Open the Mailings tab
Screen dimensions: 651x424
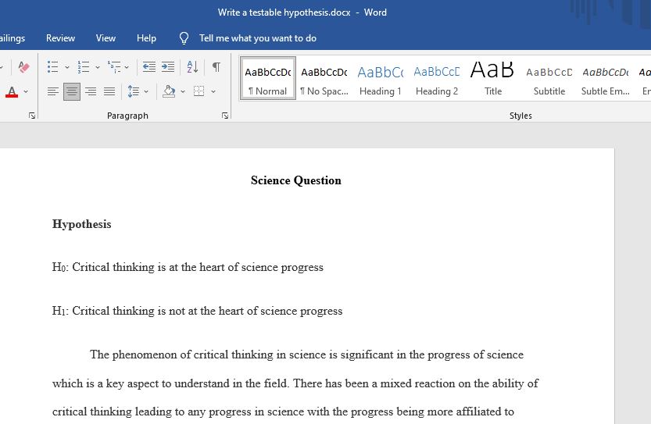coord(13,38)
